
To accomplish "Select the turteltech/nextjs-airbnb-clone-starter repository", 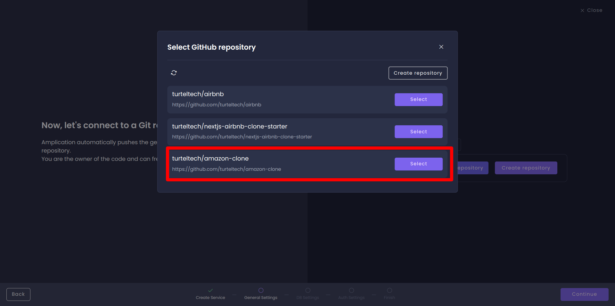I will point(418,131).
